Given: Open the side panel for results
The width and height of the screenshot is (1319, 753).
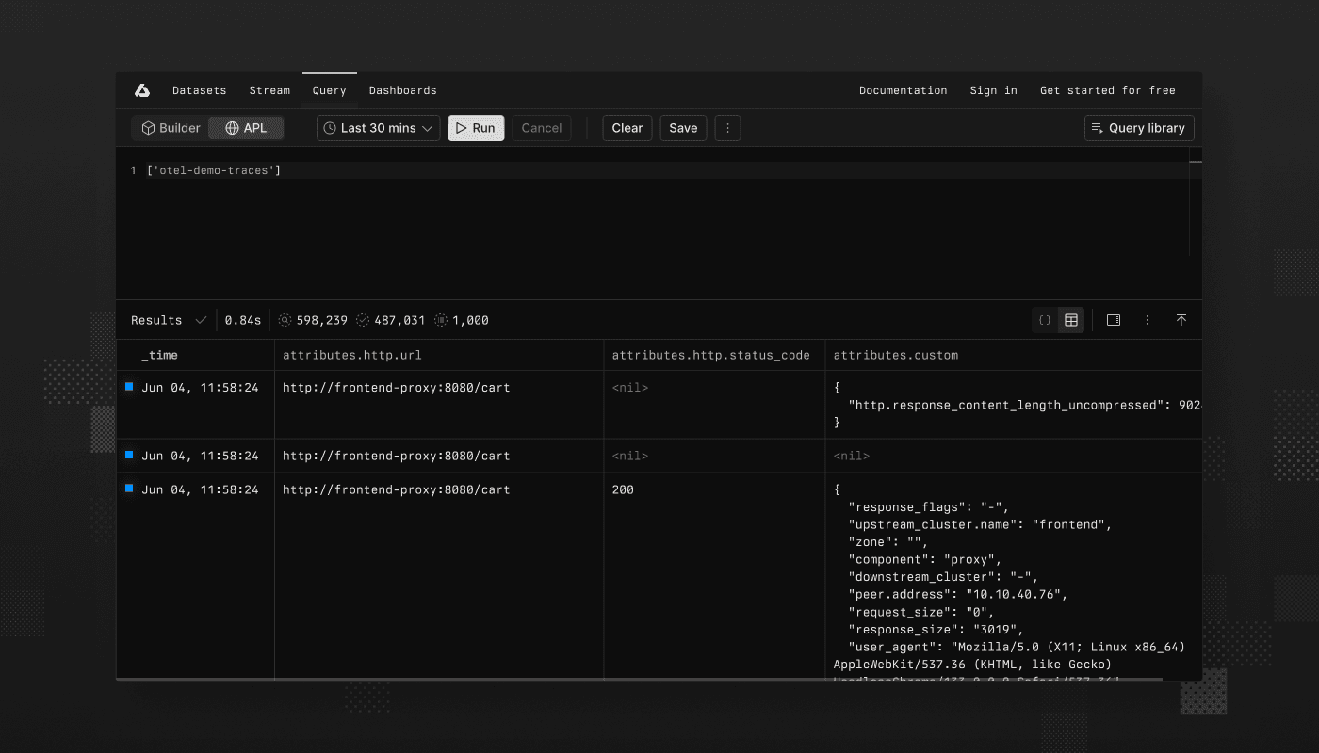Looking at the screenshot, I should tap(1113, 320).
